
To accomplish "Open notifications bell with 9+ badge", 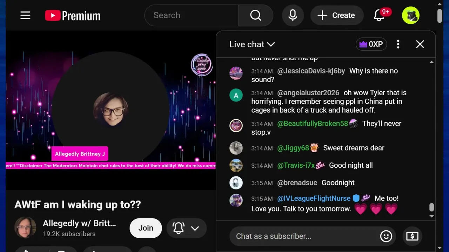I will click(379, 15).
